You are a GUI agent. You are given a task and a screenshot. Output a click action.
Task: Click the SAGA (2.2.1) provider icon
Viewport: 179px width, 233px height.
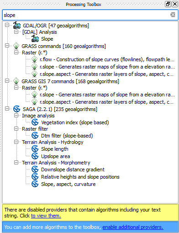[17, 109]
